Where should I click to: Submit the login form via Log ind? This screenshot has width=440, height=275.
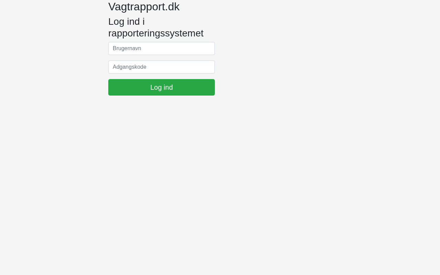[x=162, y=87]
